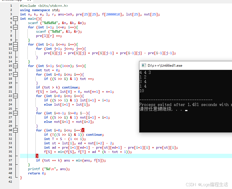Collapse the lst loop fold at line 22
232x189 pixels.
click(x=15, y=96)
